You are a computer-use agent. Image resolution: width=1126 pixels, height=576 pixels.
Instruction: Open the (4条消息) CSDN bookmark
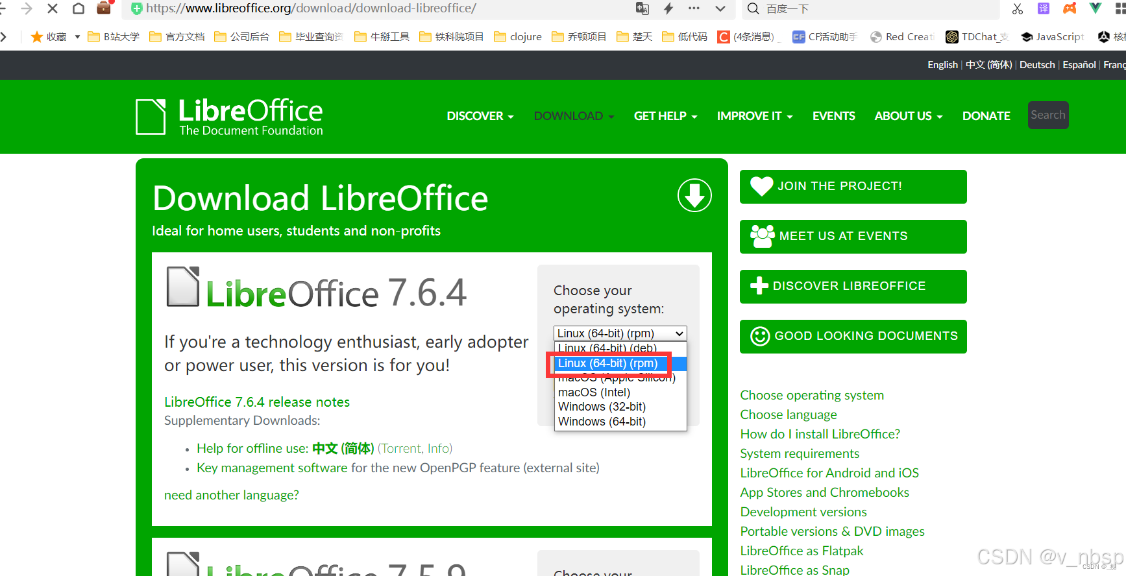click(746, 36)
